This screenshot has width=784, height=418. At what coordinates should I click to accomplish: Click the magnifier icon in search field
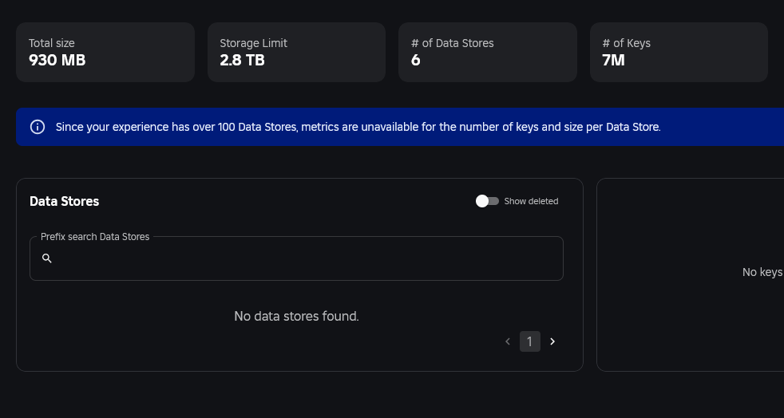[47, 258]
